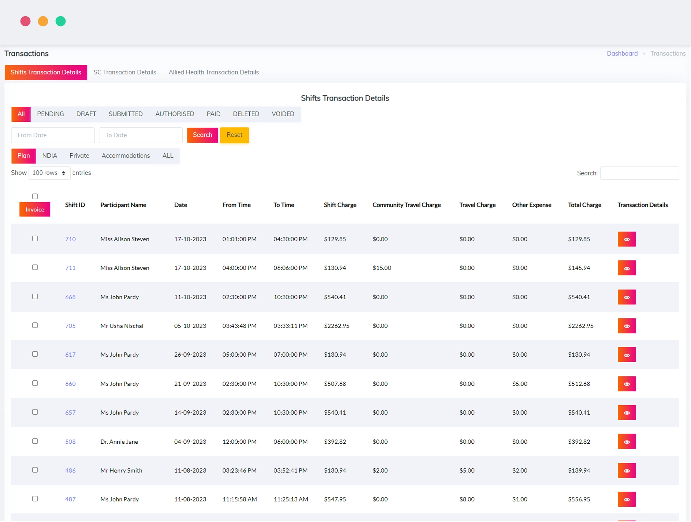Filter by SUBMITTED status
Viewport: 691px width, 522px height.
(126, 114)
